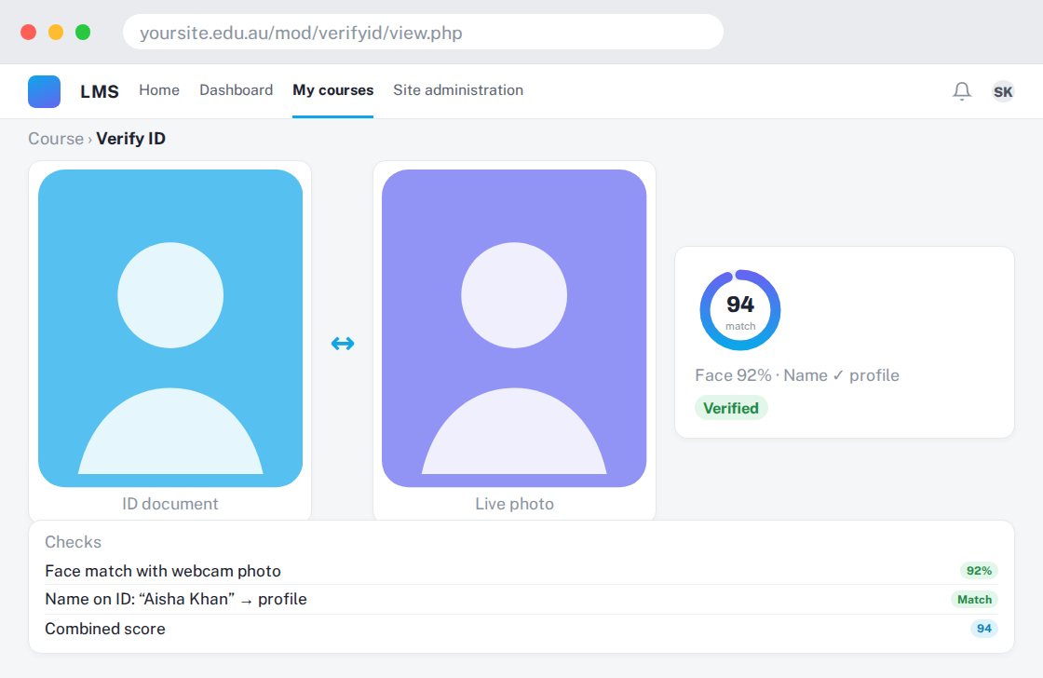This screenshot has width=1043, height=678.
Task: Click the yellow minimize window button
Action: click(x=56, y=32)
